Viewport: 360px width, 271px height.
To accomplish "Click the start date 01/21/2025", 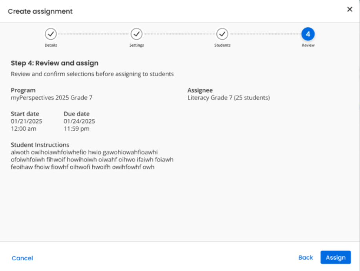I will pos(27,121).
